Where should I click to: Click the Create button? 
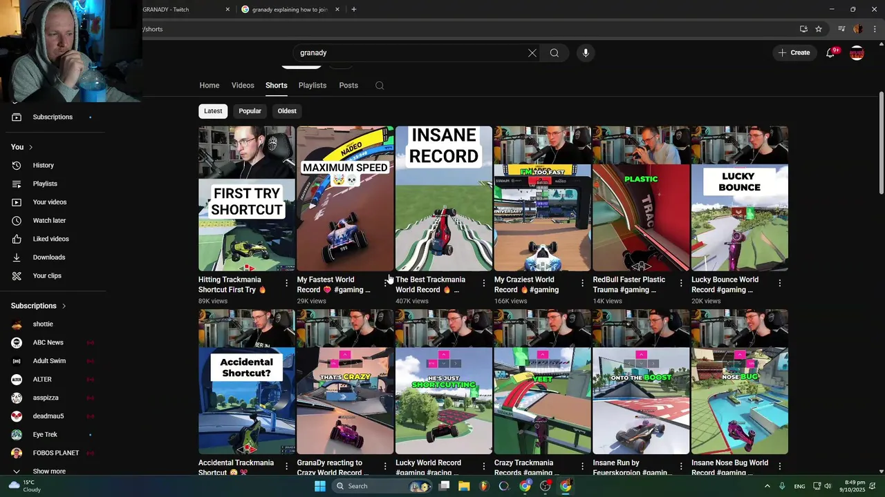point(794,53)
